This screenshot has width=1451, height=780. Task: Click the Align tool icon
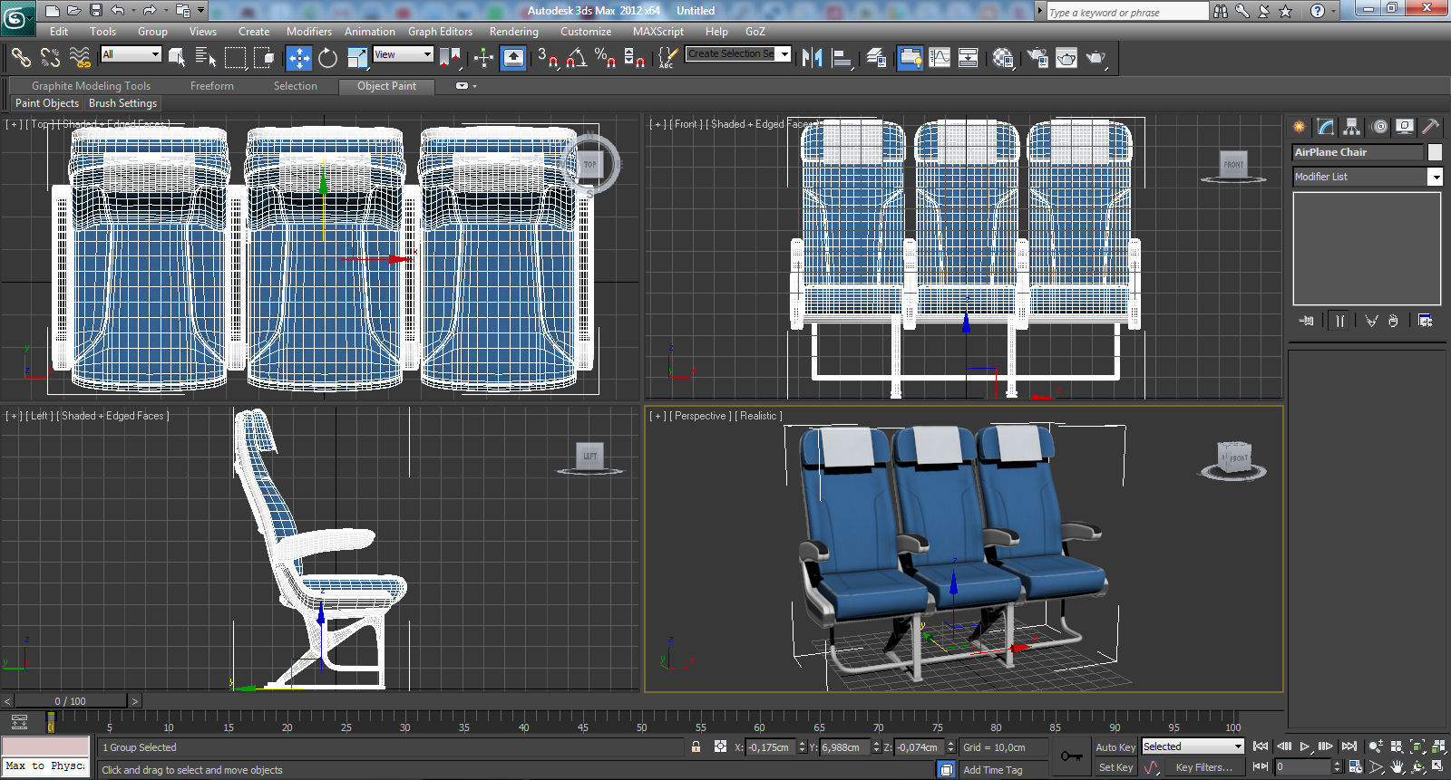[842, 58]
